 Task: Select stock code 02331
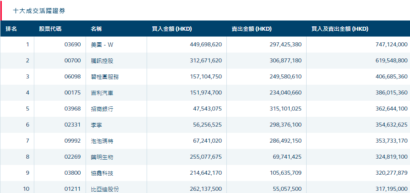click(x=73, y=125)
